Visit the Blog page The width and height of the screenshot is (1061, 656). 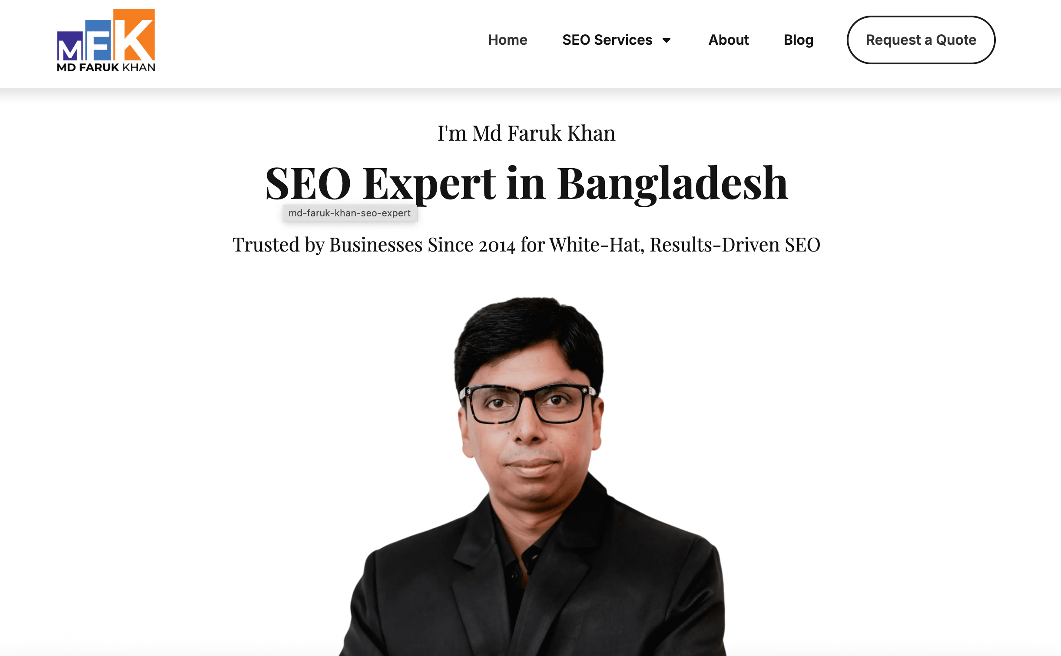pyautogui.click(x=799, y=40)
